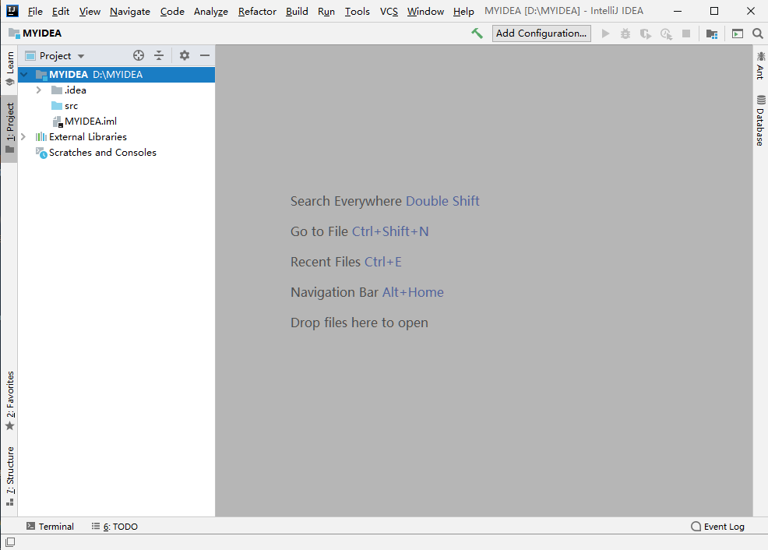The image size is (768, 550).
Task: Click Locate/Select Opened File target icon
Action: pos(139,55)
